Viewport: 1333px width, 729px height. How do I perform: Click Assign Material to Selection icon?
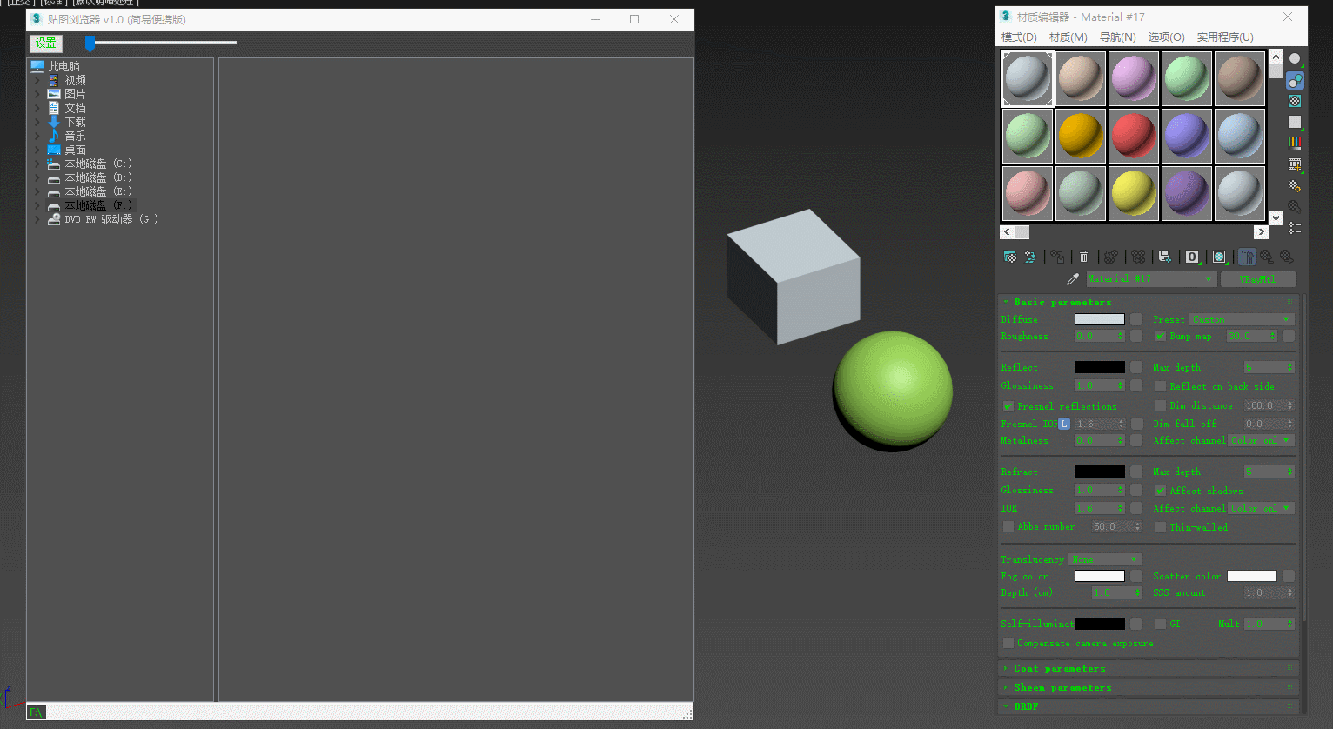pos(1057,257)
